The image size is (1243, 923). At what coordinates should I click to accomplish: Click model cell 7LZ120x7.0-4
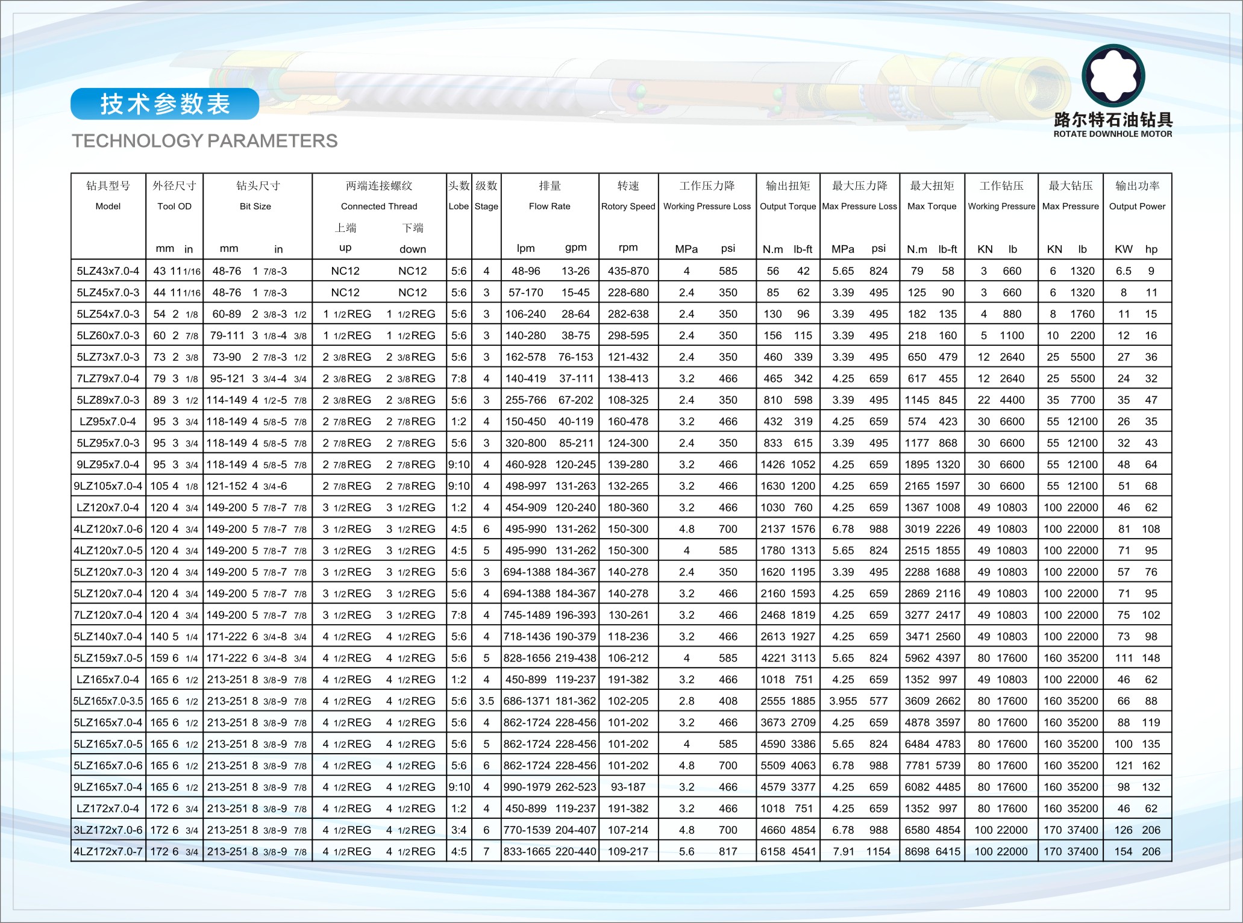108,615
